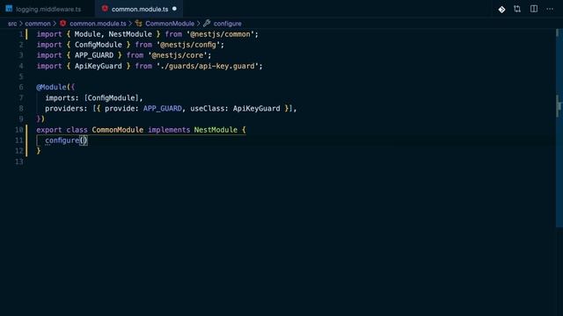The width and height of the screenshot is (563, 316).
Task: Click './guards/api-key.guard' path string
Action: [x=208, y=67]
